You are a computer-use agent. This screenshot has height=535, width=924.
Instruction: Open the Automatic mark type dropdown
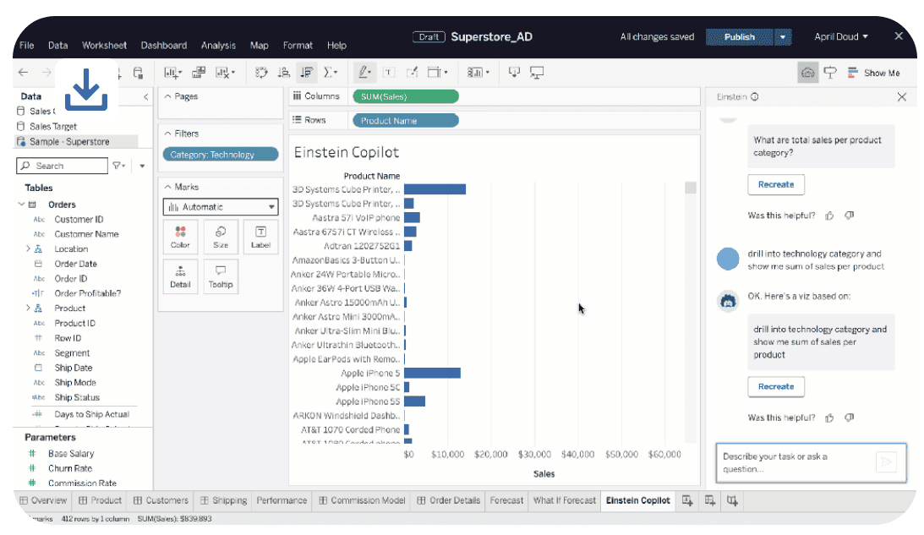tap(221, 207)
